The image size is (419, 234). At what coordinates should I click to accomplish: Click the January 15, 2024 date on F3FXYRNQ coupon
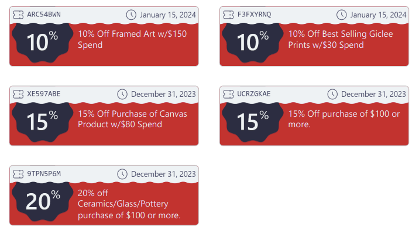pyautogui.click(x=373, y=14)
